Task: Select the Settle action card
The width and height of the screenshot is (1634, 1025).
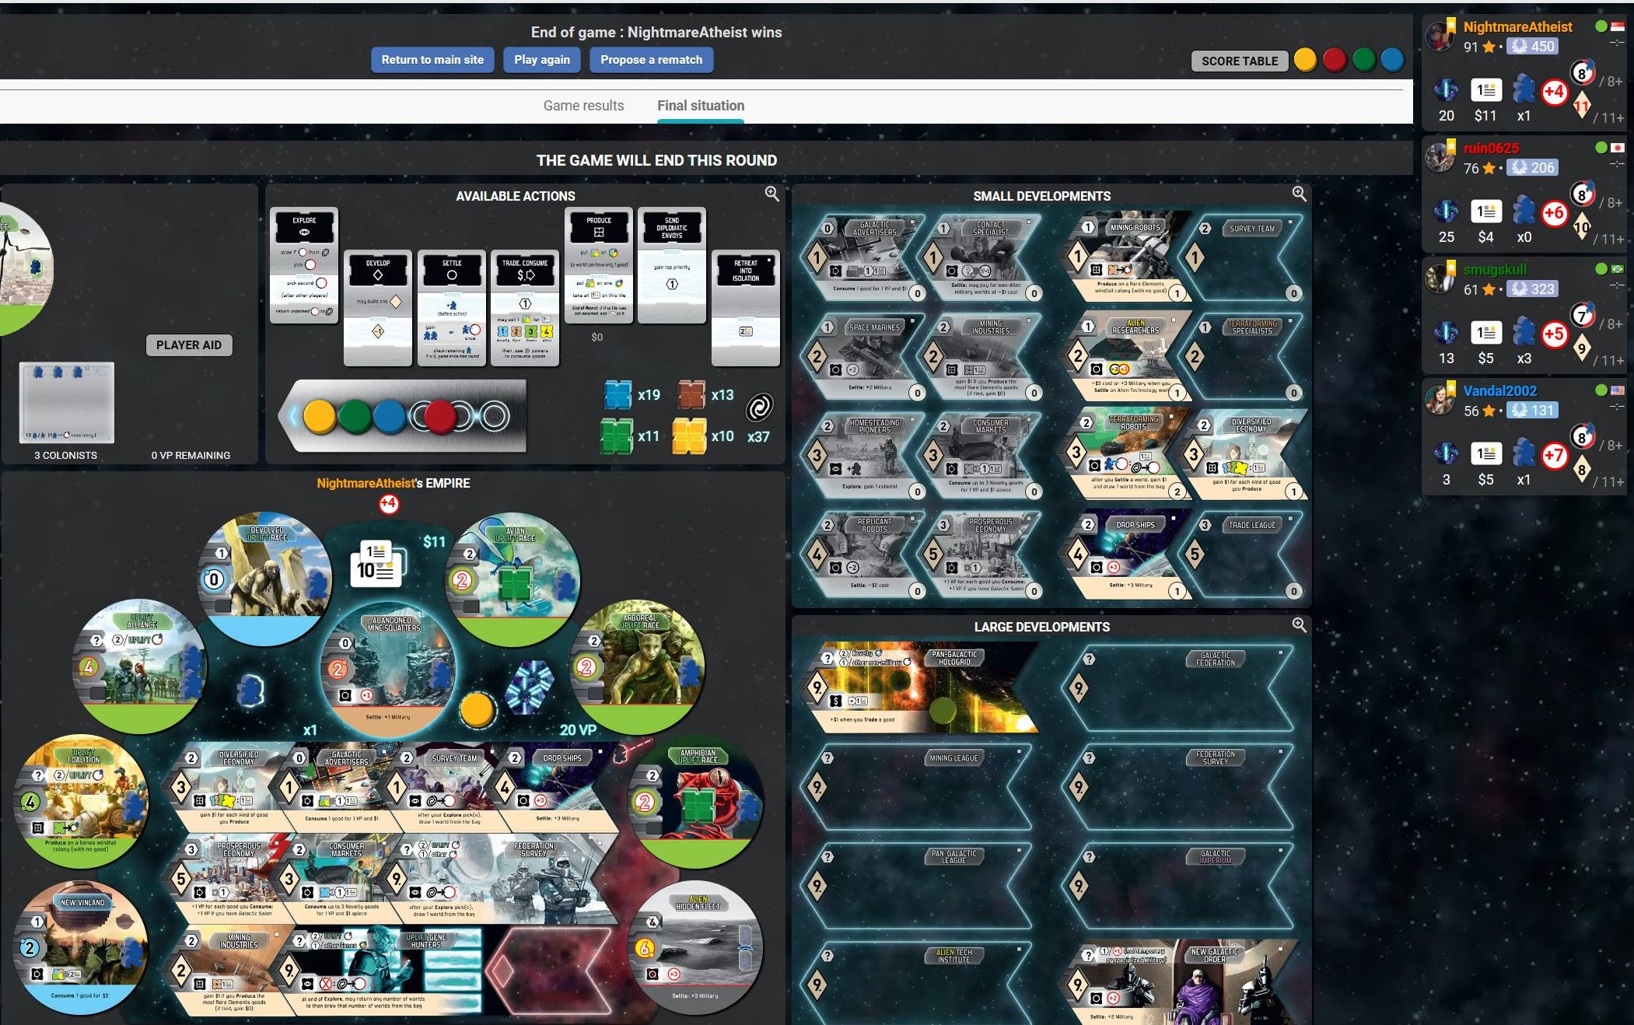Action: (452, 308)
